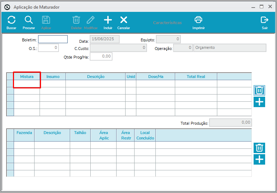Click the Cancelar X icon
277x193 pixels.
124,20
